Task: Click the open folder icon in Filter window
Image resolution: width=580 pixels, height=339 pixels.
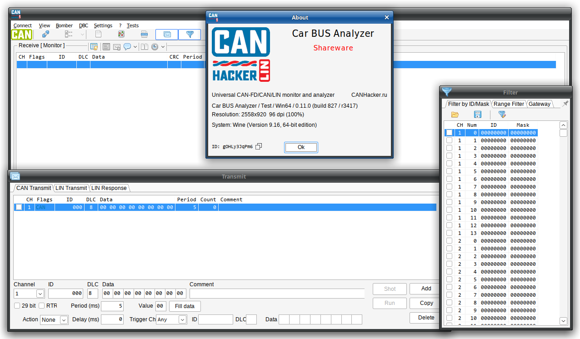Action: 455,115
